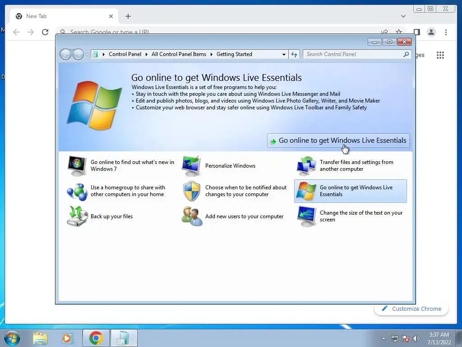Open Windows Start menu orb

pyautogui.click(x=12, y=338)
